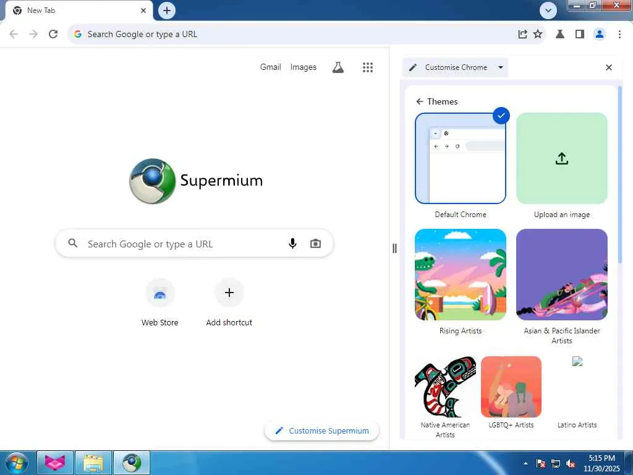This screenshot has width=633, height=475.
Task: Click the Upload an image tile
Action: click(x=561, y=158)
